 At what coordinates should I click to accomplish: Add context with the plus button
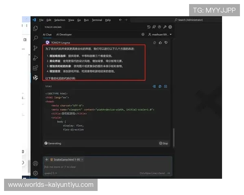(x=47, y=160)
